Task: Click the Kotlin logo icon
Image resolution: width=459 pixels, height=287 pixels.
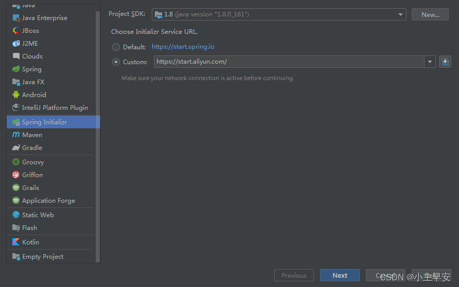Action: pos(16,242)
